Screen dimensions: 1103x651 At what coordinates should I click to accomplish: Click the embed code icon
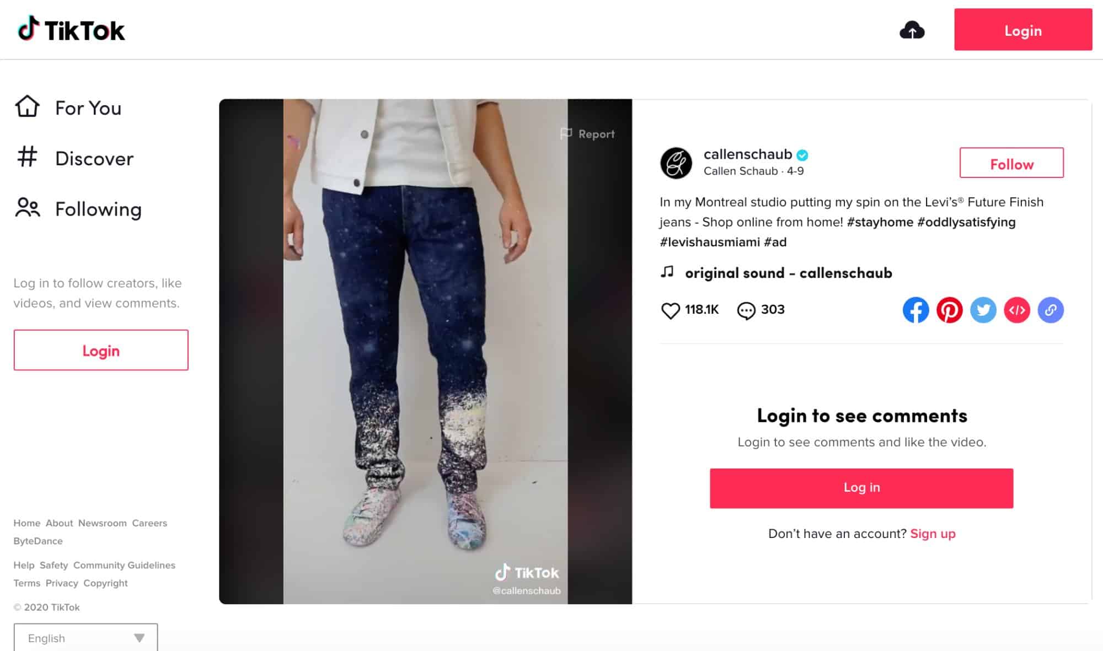coord(1016,309)
